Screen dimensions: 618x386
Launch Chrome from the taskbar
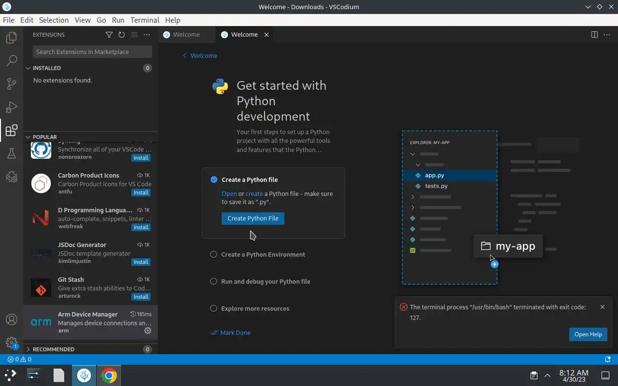tap(109, 375)
